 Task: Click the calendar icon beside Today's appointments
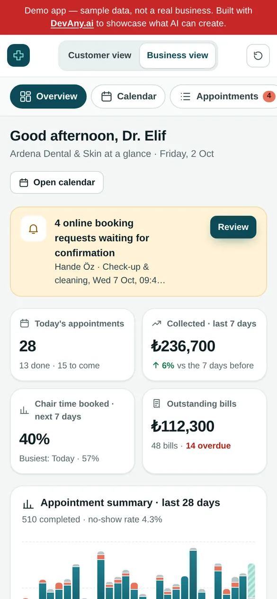click(25, 324)
